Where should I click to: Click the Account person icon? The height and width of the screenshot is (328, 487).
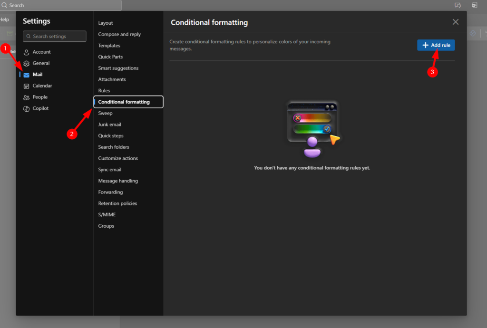click(x=27, y=52)
